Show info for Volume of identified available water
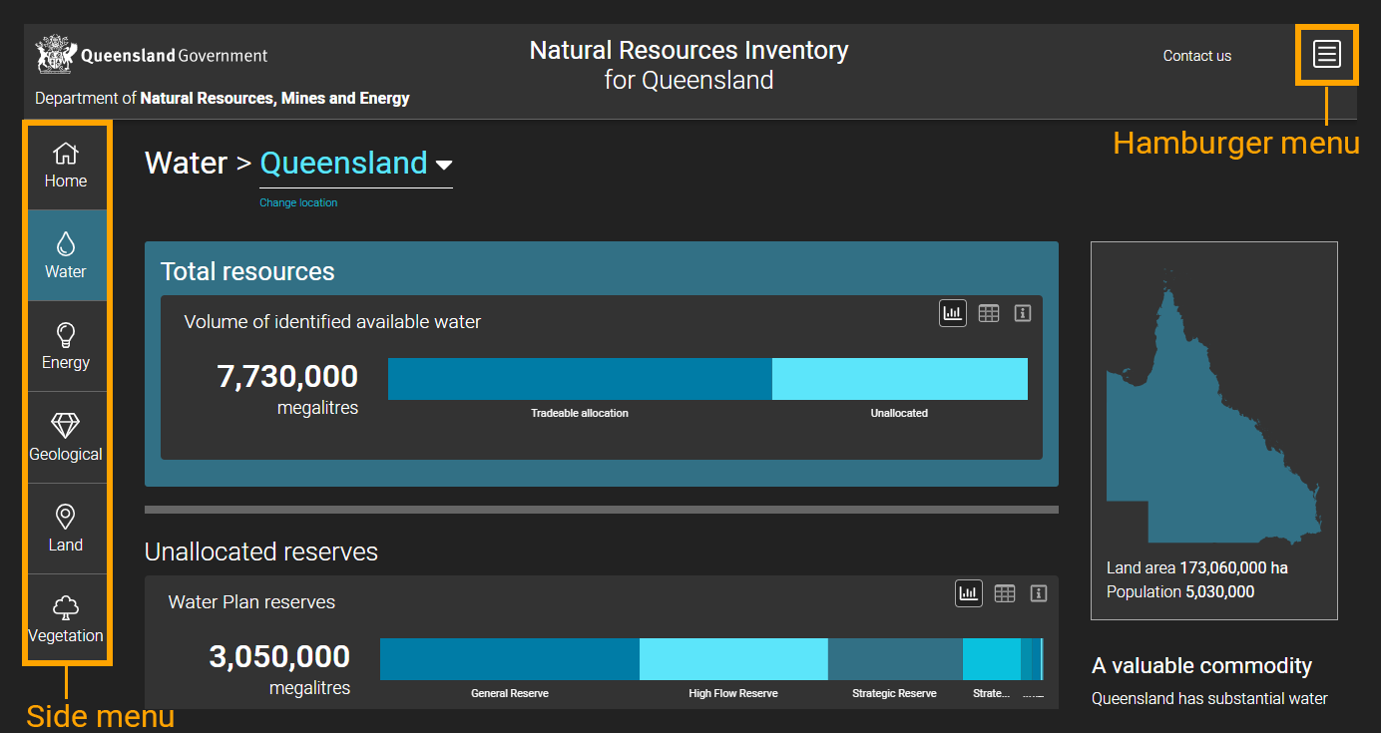Viewport: 1381px width, 733px height. click(x=1022, y=312)
